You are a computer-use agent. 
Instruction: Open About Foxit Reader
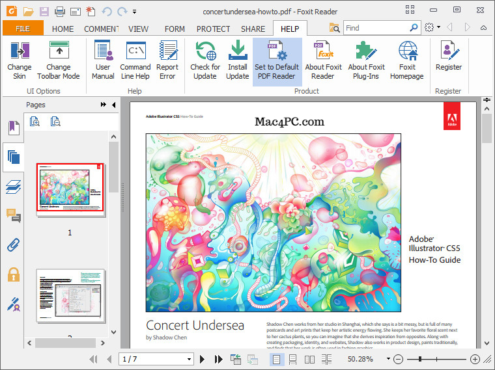click(x=323, y=61)
